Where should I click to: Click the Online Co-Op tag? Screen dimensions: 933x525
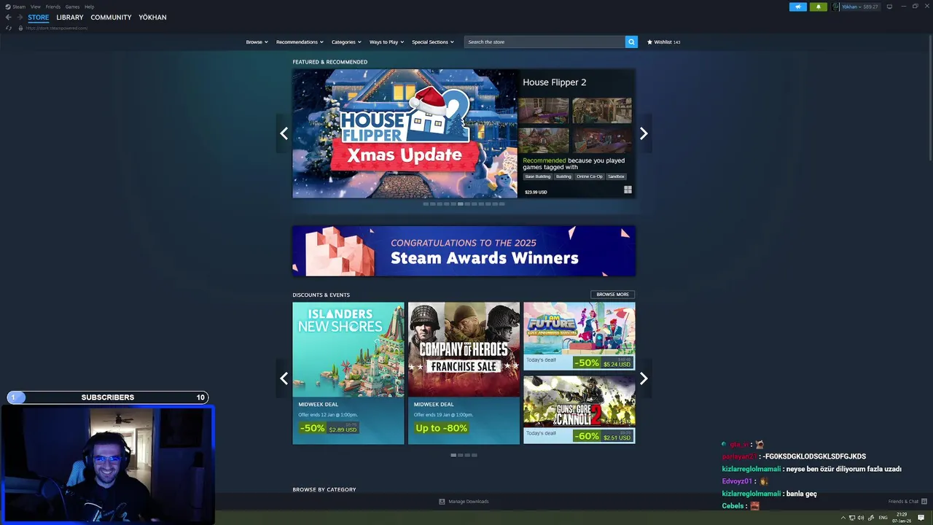[x=590, y=176]
